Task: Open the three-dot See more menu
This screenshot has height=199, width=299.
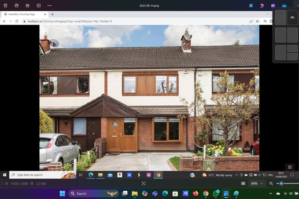Action: [x=49, y=5]
